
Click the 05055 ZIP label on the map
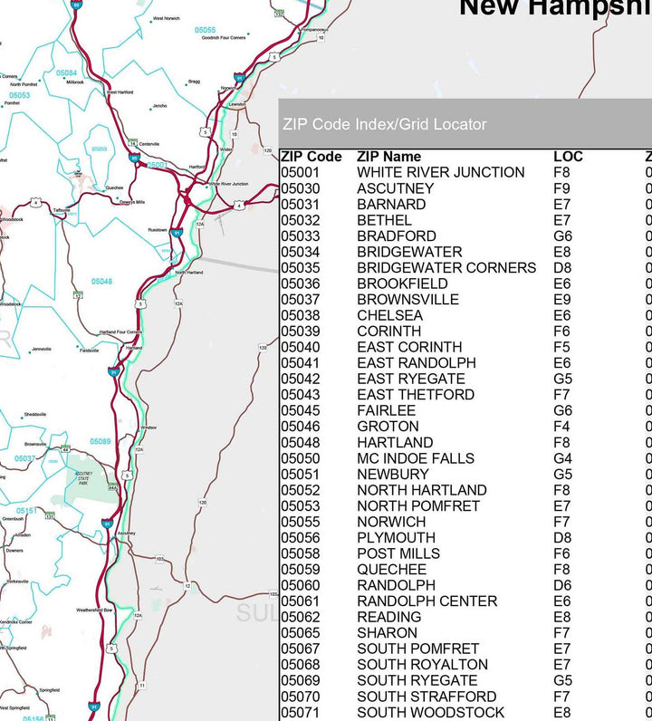pos(206,30)
